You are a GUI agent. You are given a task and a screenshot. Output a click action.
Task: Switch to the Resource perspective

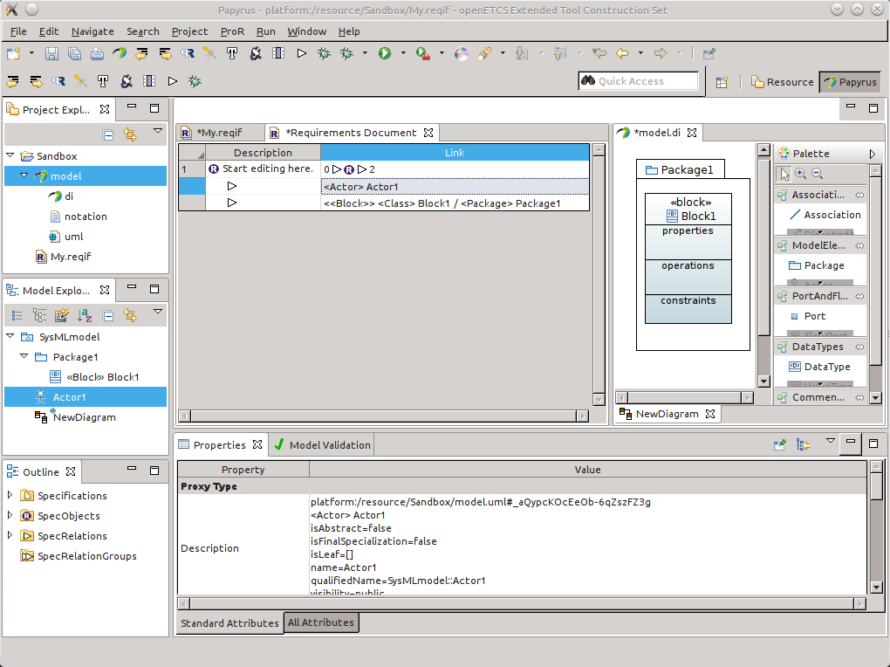pyautogui.click(x=781, y=82)
